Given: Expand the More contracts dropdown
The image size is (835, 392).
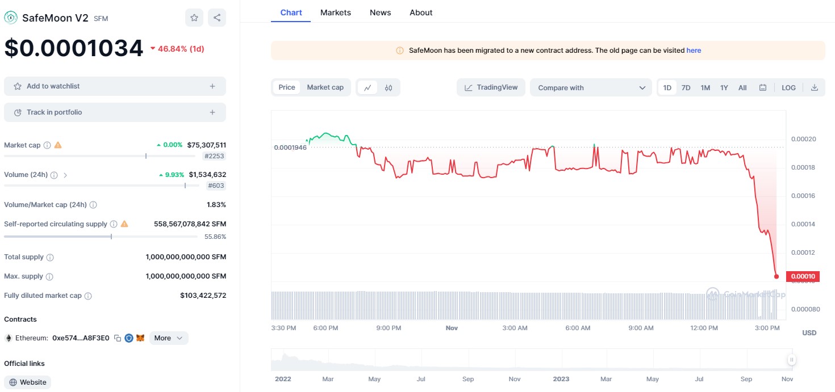Looking at the screenshot, I should [169, 338].
